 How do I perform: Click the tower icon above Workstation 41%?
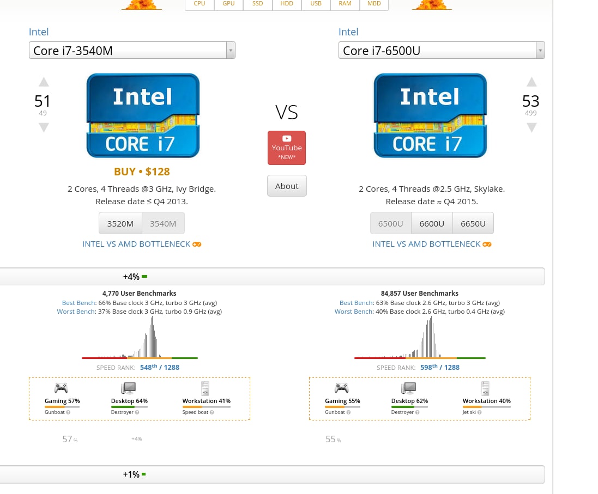click(x=205, y=388)
